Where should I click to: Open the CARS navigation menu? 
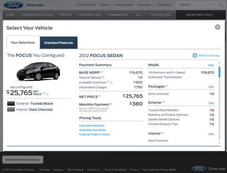coord(10,15)
